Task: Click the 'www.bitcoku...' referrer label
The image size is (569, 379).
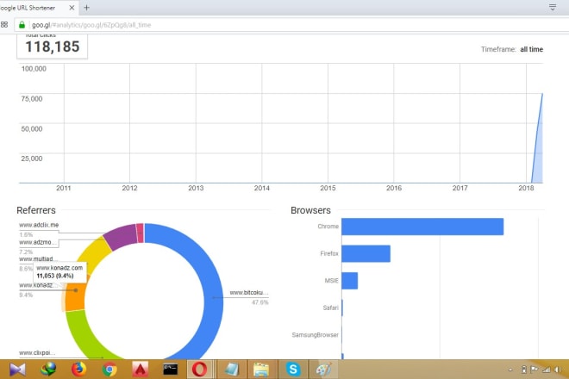Action: [x=249, y=292]
